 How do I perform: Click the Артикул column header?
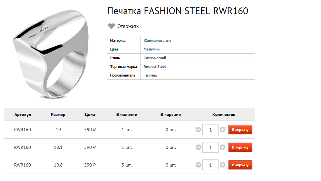point(23,114)
